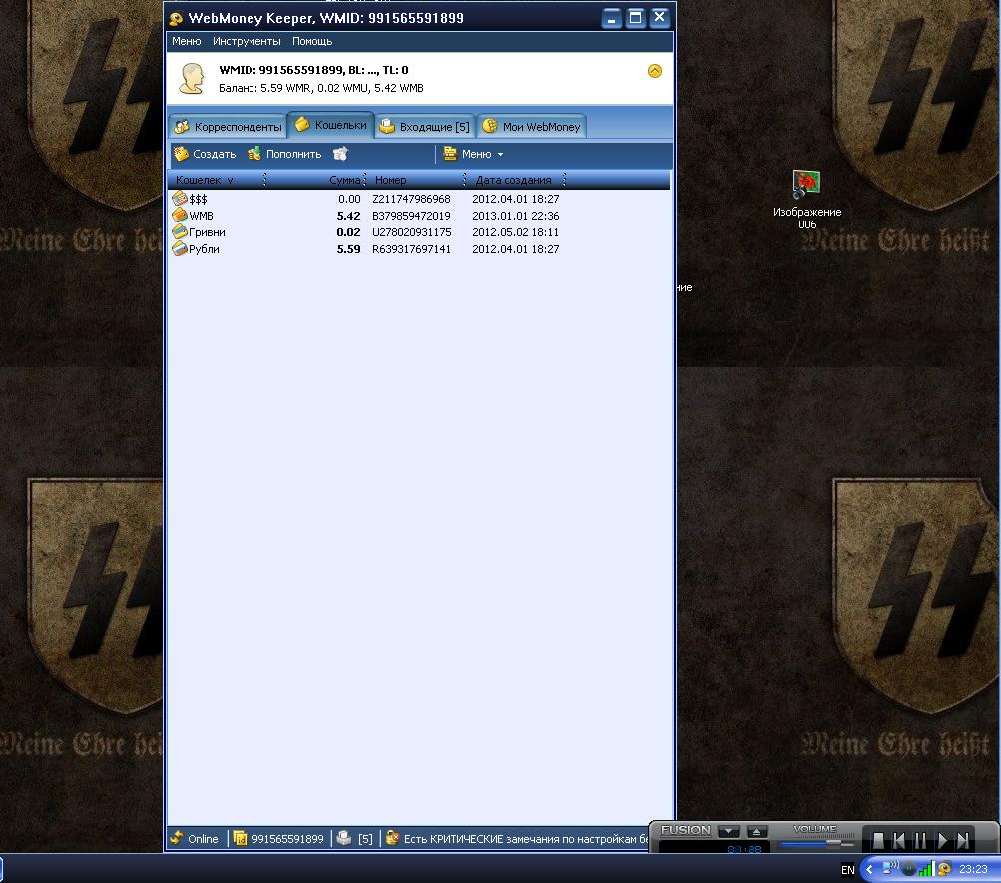Open the FUSION player dropdown arrow
This screenshot has height=883, width=1001.
[728, 831]
